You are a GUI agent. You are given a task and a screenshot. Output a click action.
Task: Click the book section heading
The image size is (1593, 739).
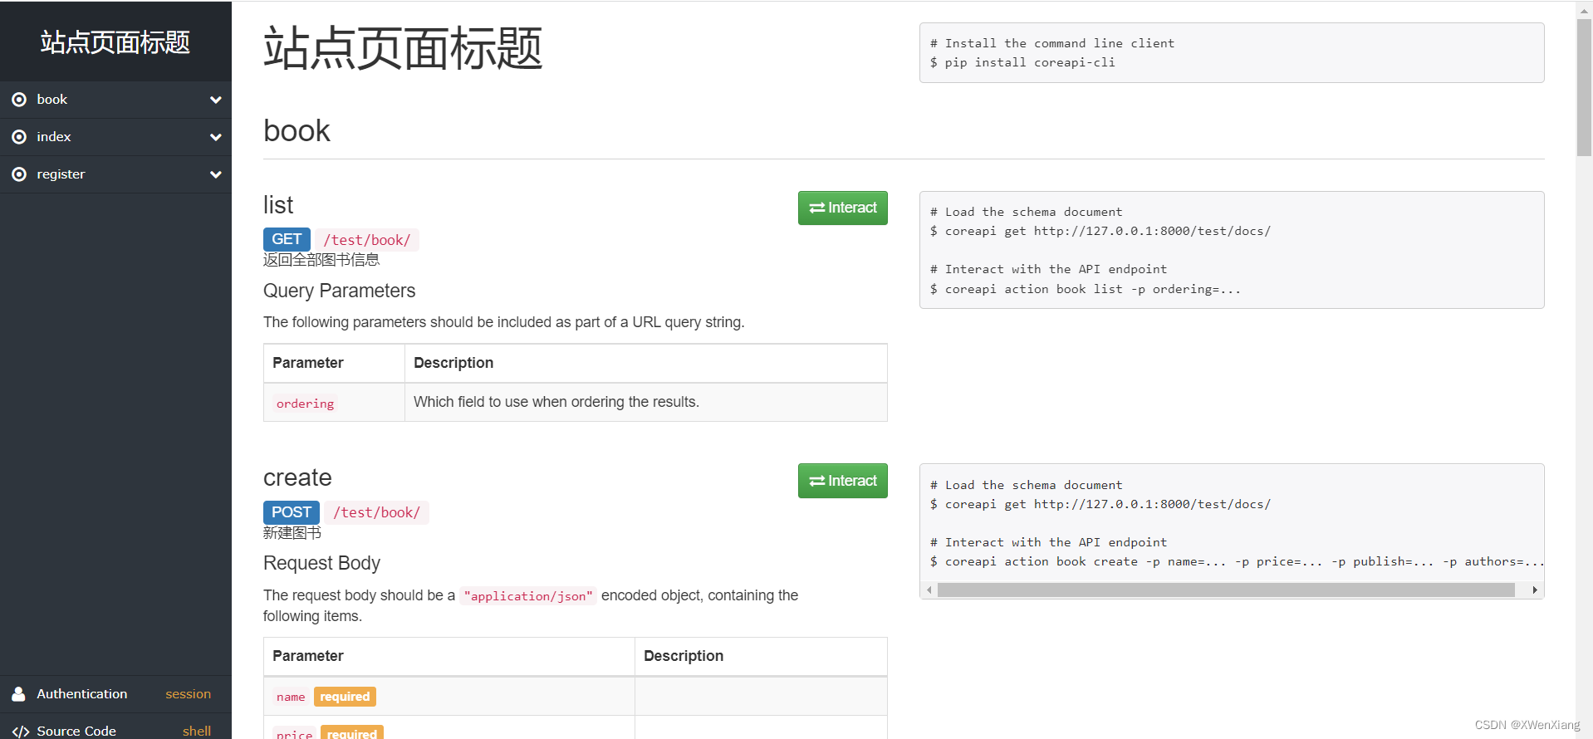(x=297, y=131)
